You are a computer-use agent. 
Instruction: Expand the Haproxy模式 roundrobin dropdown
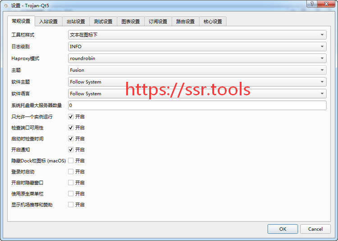(x=197, y=58)
